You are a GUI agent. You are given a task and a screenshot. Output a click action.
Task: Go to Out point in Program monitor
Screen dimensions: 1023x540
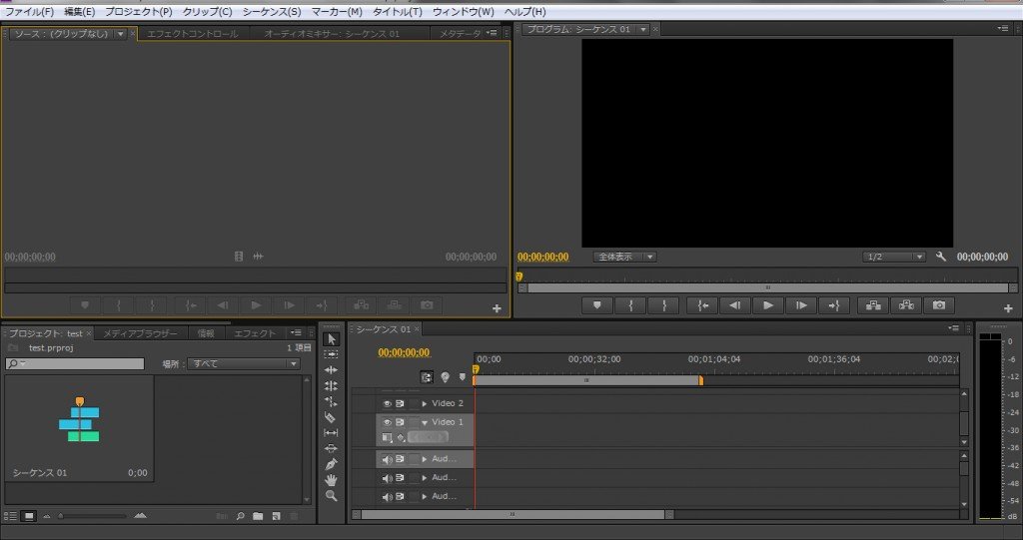[x=834, y=305]
